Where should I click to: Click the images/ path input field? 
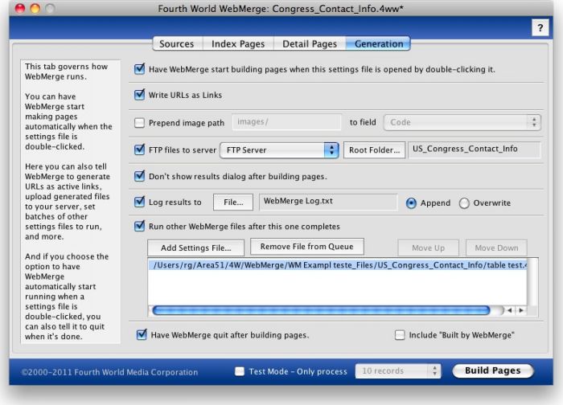point(286,122)
